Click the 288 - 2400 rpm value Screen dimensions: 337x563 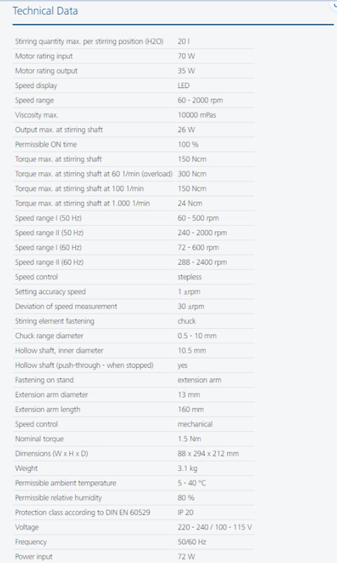click(x=202, y=263)
